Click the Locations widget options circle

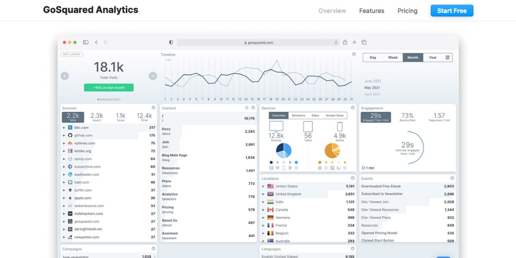coord(353,178)
